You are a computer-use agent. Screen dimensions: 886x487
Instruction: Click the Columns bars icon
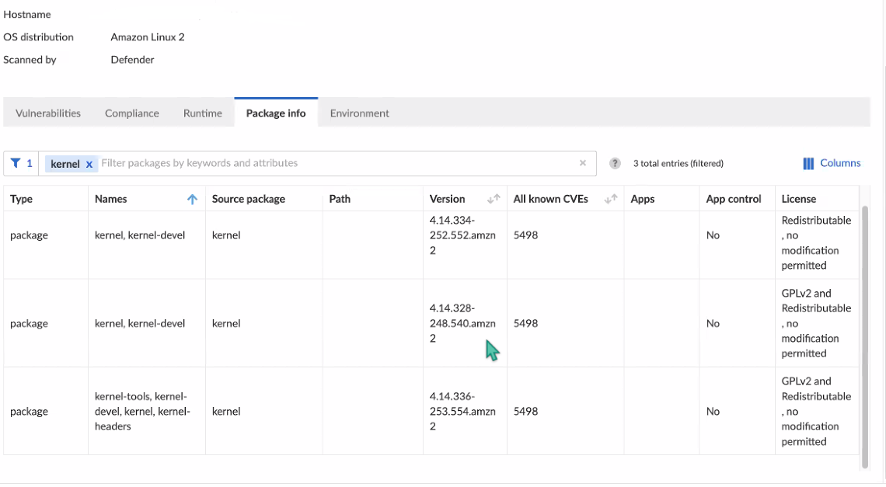(808, 164)
